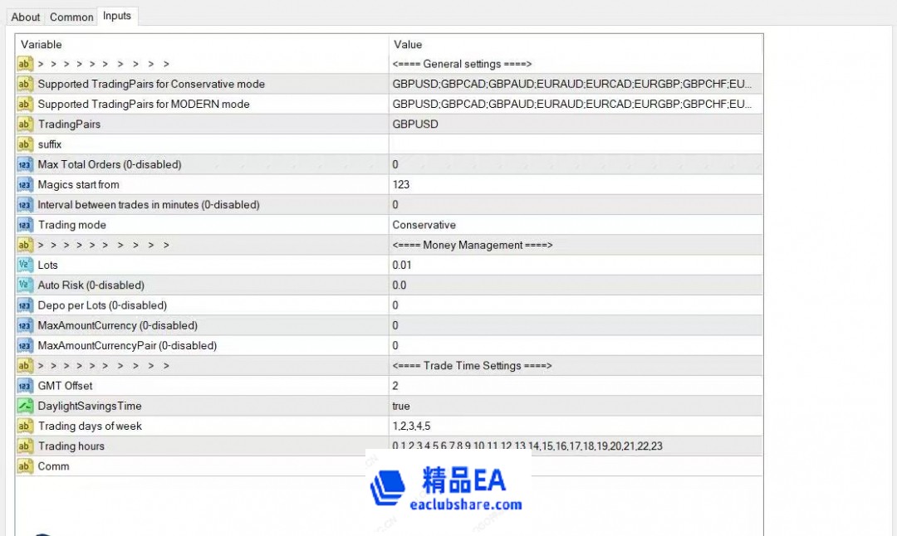897x536 pixels.
Task: Click the string icon beside Trading hours
Action: (25, 446)
